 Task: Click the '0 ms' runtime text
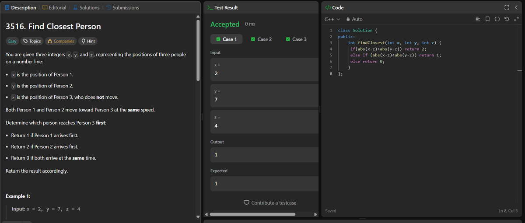point(251,23)
